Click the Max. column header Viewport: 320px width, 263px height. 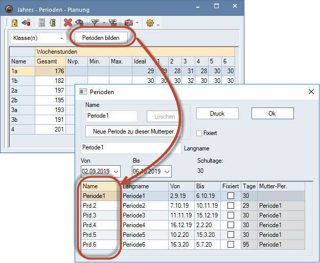pos(121,61)
